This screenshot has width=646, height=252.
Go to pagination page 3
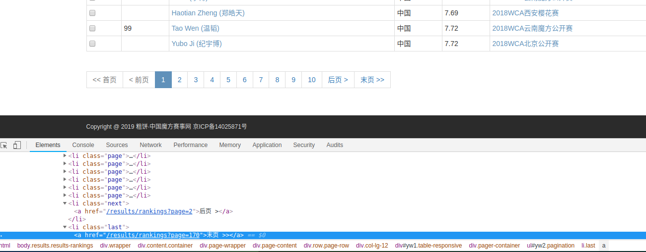click(x=196, y=80)
